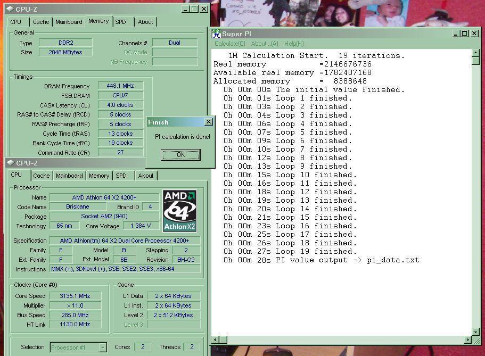Viewport: 485px width, 356px height.
Task: Select the Memory tab in the upper CPU-Z window
Action: 98,21
